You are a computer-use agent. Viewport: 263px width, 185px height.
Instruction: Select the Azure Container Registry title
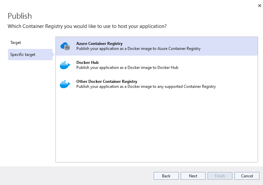(99, 44)
